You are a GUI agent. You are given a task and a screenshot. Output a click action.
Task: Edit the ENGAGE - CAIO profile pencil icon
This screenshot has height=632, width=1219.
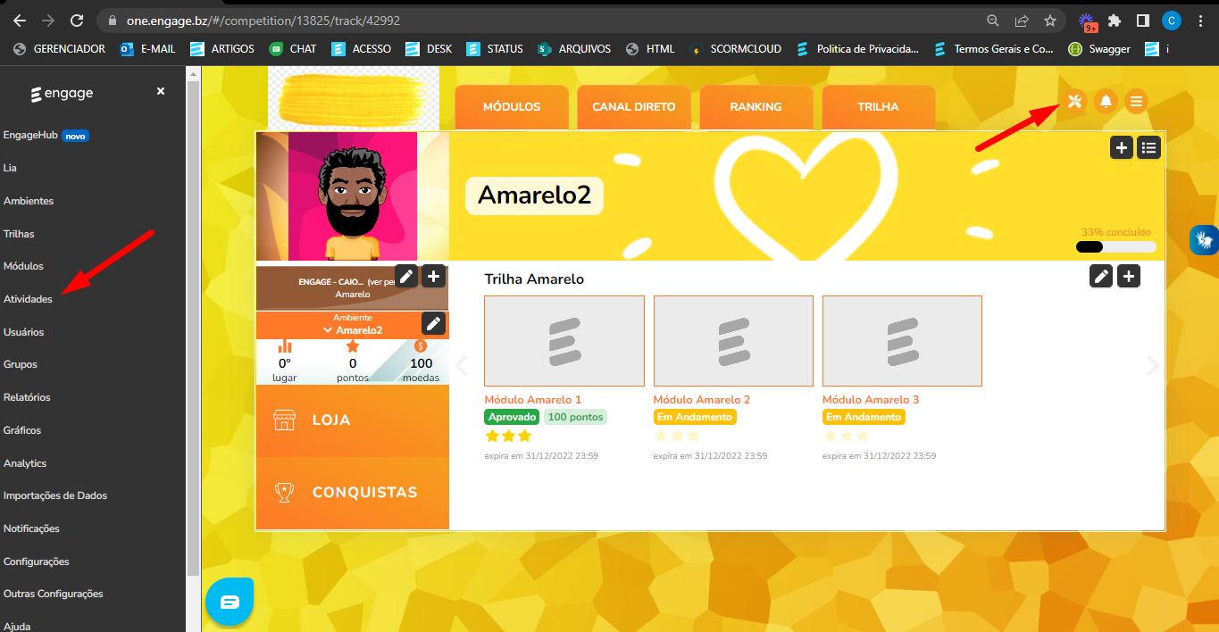[406, 276]
